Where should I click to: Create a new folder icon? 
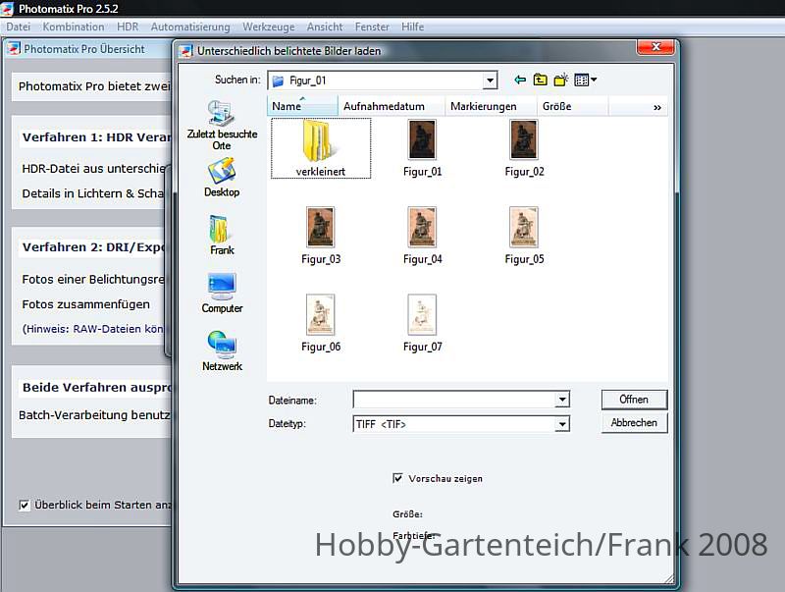560,80
